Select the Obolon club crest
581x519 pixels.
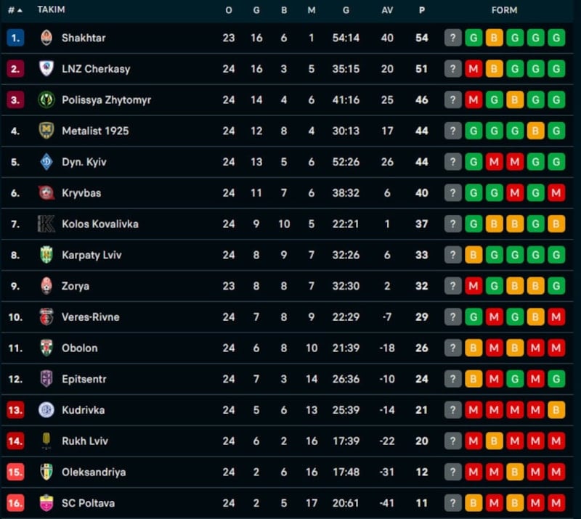(46, 348)
